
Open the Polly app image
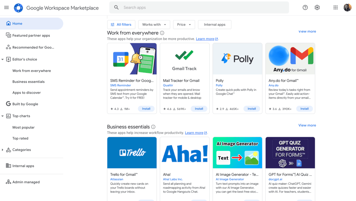pyautogui.click(x=237, y=59)
